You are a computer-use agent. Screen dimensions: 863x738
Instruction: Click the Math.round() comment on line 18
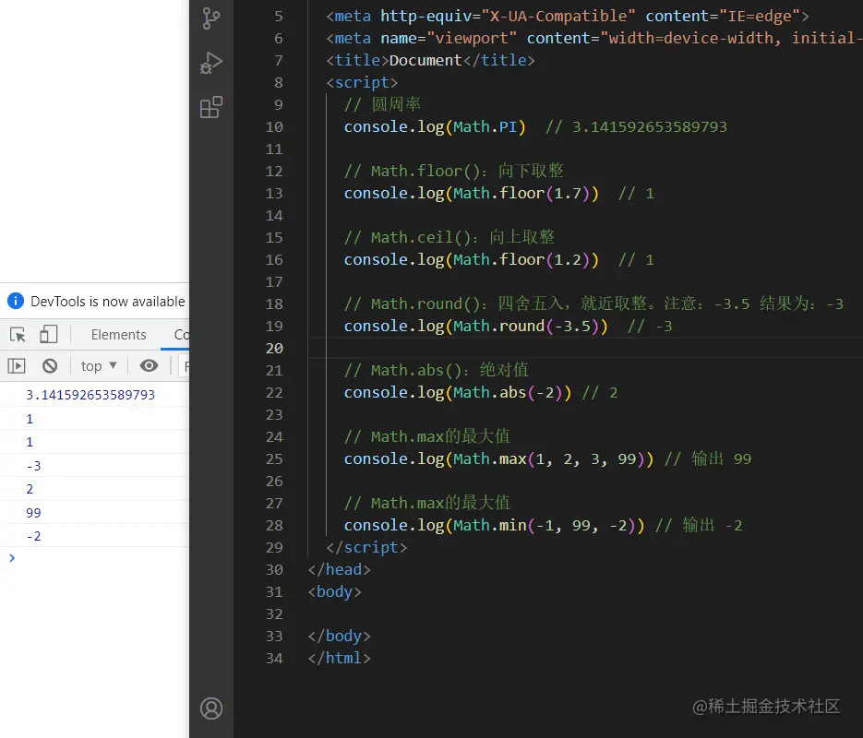[x=593, y=304]
